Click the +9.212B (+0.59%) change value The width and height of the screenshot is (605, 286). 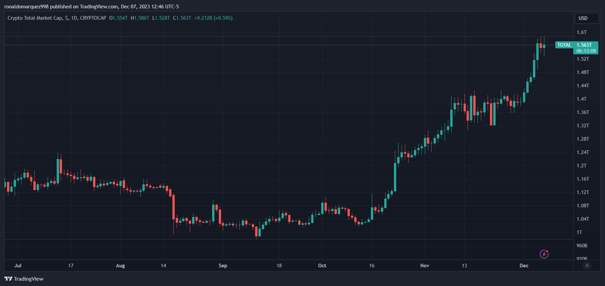[213, 18]
